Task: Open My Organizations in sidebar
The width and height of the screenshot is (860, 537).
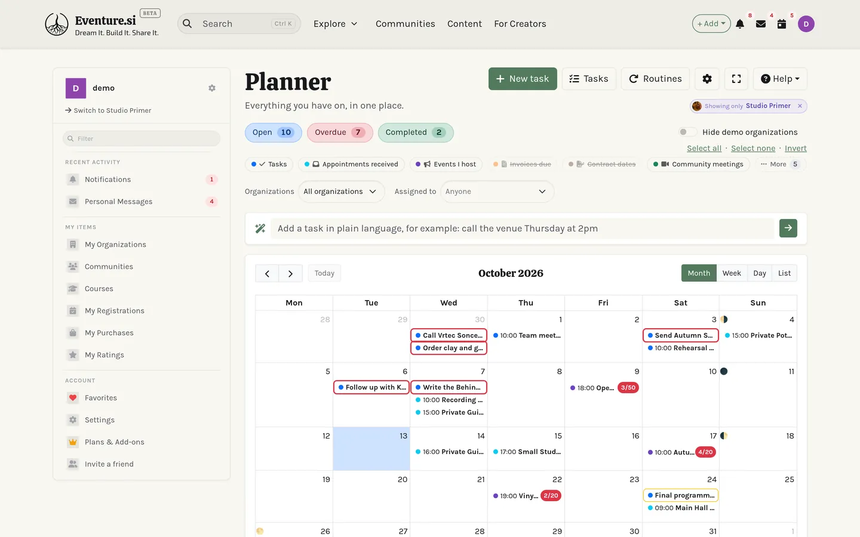Action: tap(142, 245)
